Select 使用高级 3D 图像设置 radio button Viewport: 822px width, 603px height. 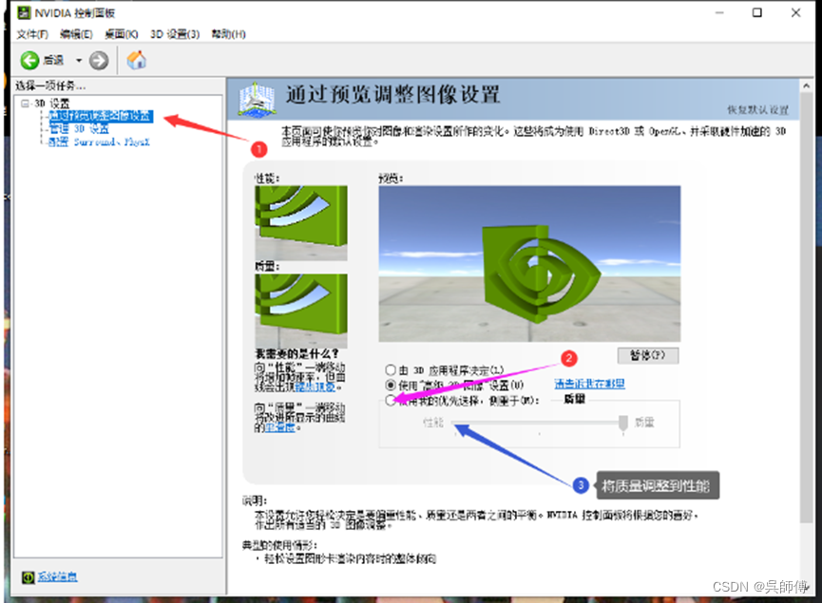pos(391,385)
